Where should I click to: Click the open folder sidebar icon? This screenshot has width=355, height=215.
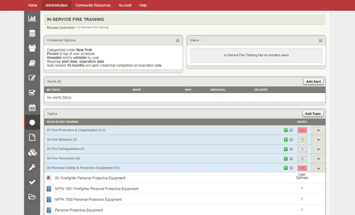32,197
